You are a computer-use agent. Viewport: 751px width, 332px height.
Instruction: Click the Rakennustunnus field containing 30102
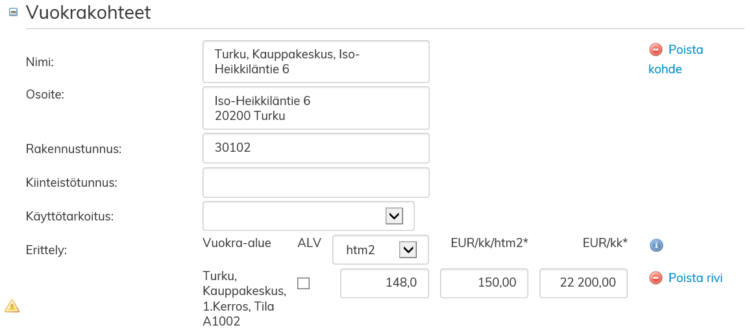(316, 148)
